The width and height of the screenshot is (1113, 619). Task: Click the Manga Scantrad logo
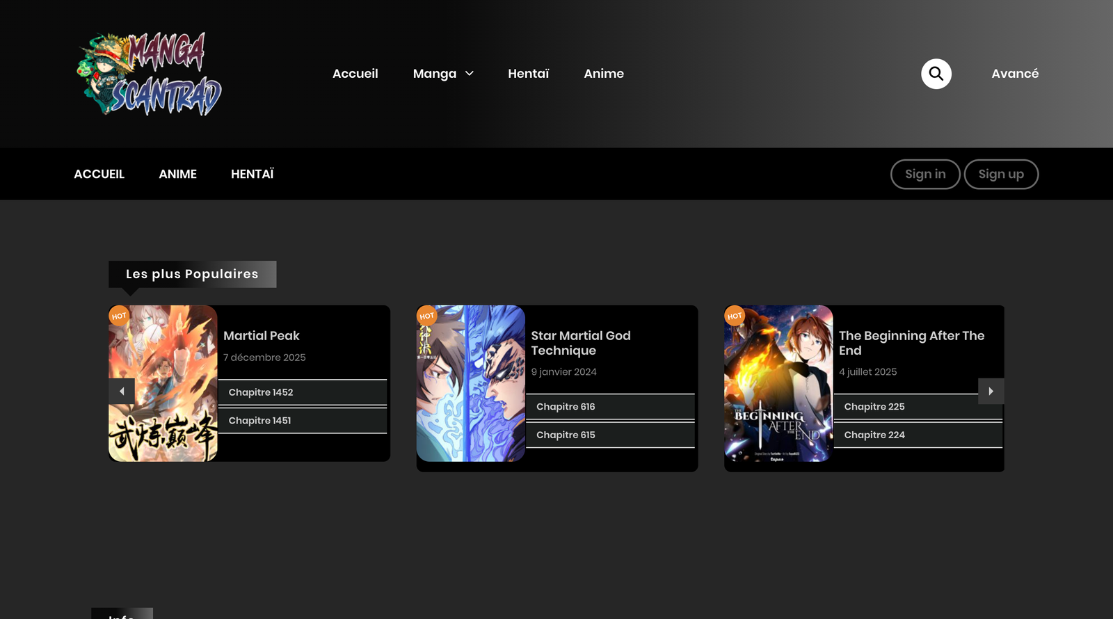tap(149, 74)
